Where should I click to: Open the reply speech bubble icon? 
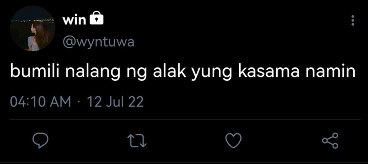click(40, 141)
